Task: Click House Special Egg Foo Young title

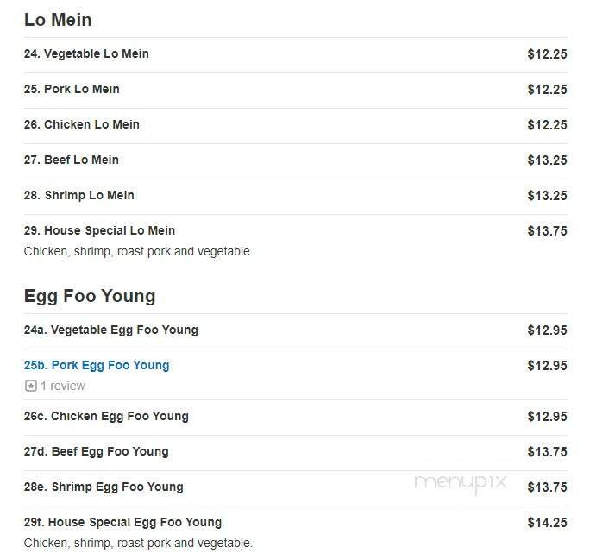Action: tap(122, 522)
